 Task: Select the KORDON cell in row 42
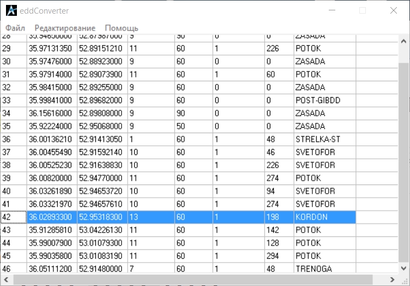[x=324, y=217]
